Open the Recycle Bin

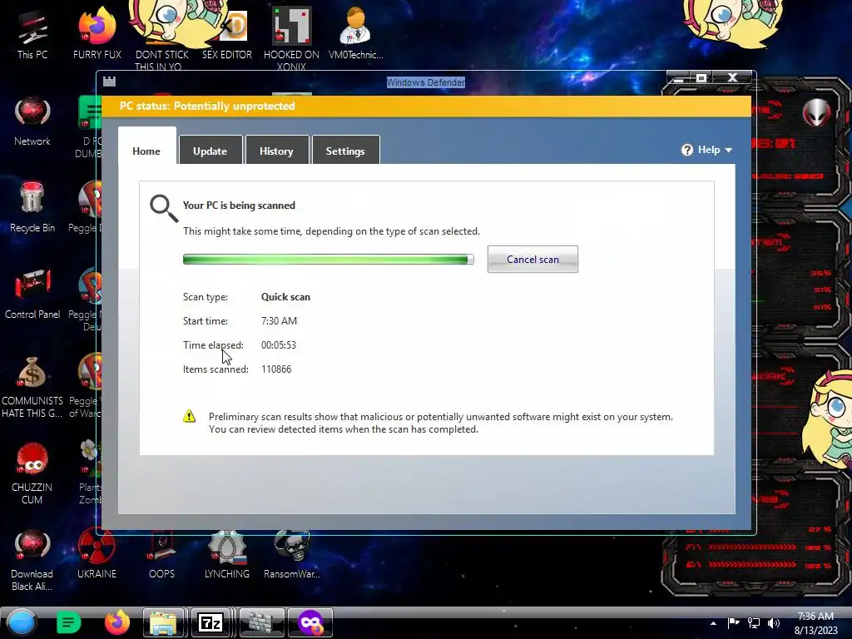point(32,206)
